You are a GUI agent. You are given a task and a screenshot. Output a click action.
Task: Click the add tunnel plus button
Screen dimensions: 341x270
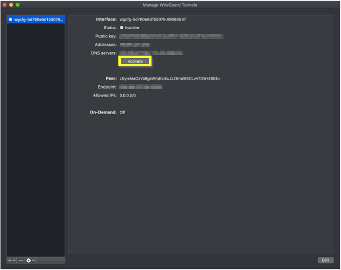[10, 261]
